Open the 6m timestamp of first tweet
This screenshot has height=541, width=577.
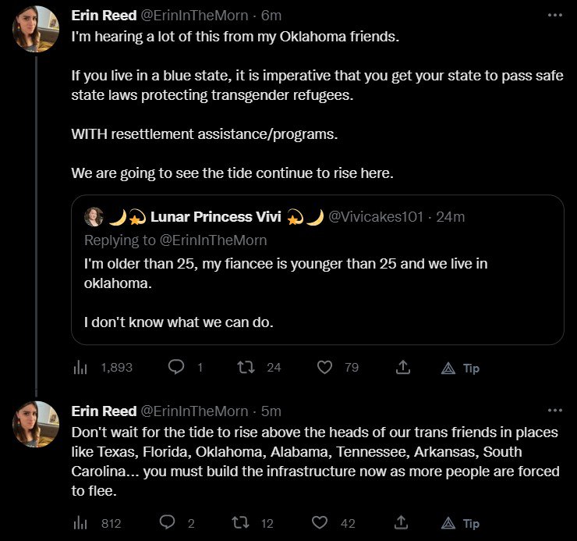(x=271, y=16)
